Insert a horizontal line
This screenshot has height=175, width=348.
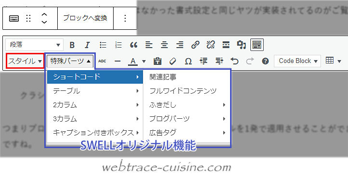point(117,61)
